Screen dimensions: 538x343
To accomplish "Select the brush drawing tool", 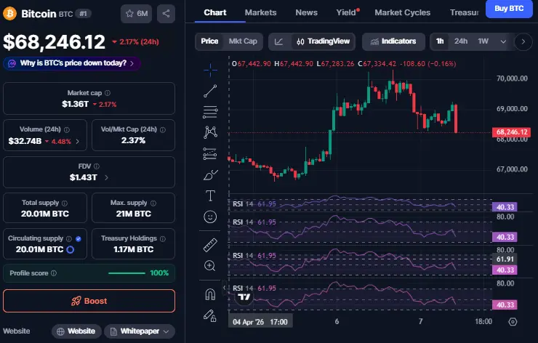I will click(x=210, y=174).
